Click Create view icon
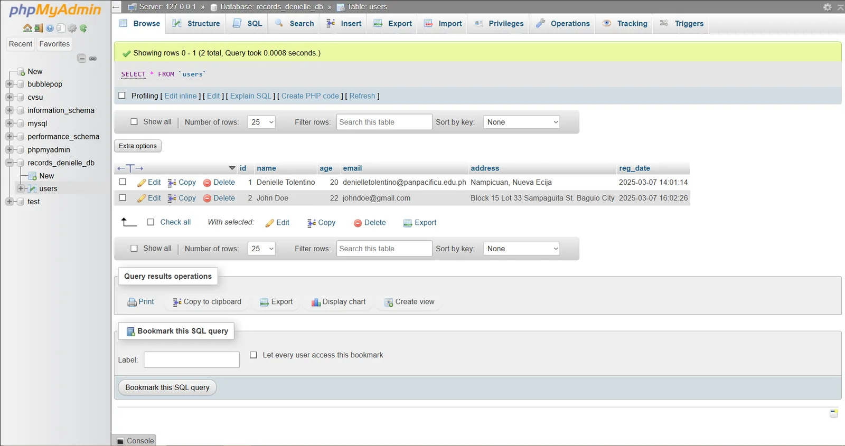 [389, 302]
